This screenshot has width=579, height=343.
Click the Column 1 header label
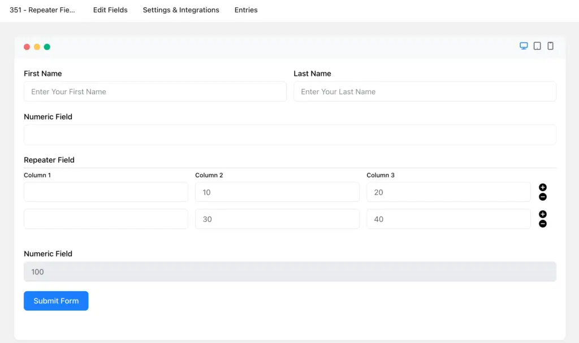pos(37,175)
